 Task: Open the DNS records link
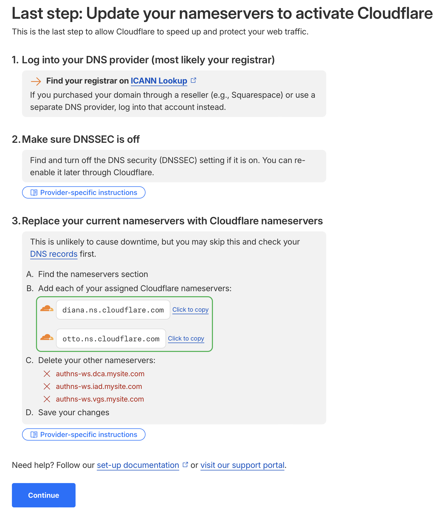(54, 254)
